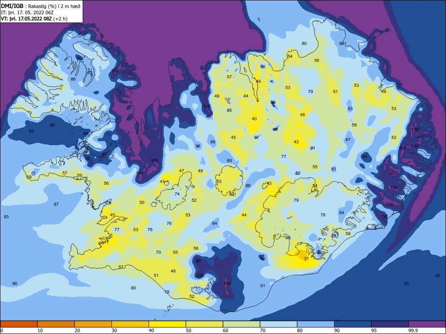Click the '99.9' legend tick label

coord(413,330)
